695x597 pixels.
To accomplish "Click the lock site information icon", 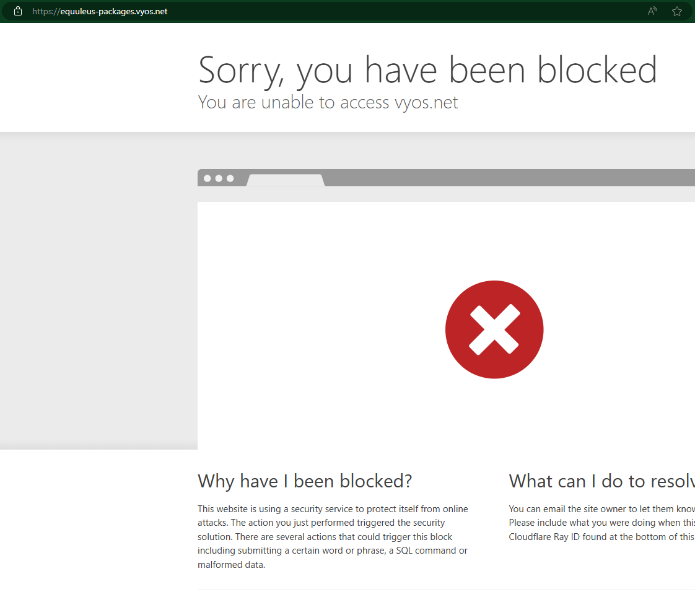I will click(18, 11).
